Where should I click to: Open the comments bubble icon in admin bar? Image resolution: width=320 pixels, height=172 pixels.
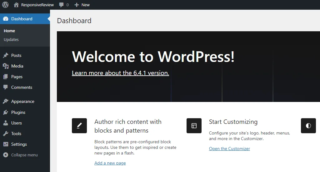[61, 5]
